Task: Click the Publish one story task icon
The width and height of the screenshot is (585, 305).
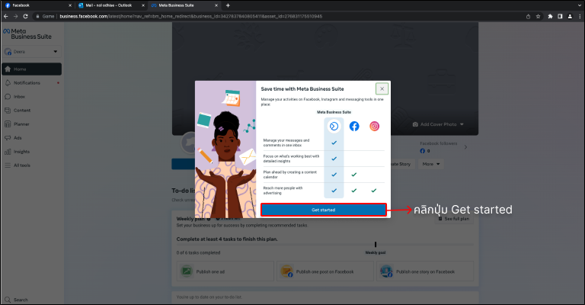Action: [x=386, y=271]
